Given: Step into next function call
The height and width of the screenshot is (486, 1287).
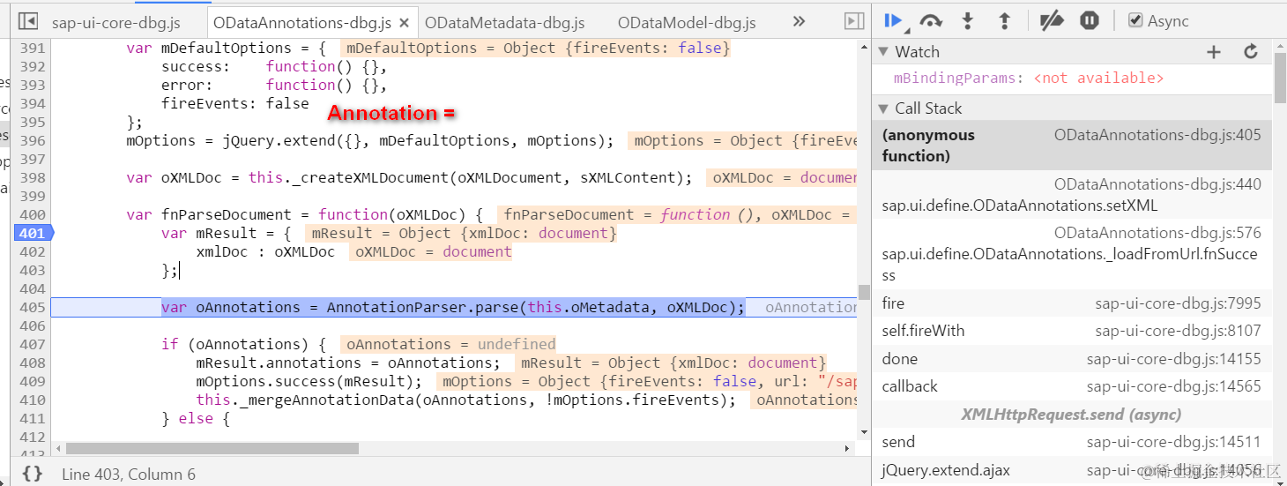Looking at the screenshot, I should pos(967,20).
